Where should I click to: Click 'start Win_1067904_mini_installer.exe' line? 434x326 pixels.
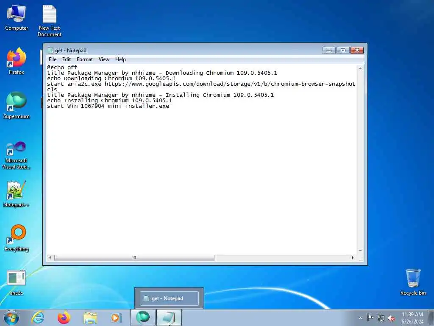click(x=108, y=106)
